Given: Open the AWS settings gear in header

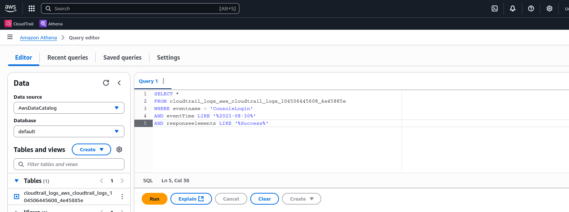Looking at the screenshot, I should coord(549,8).
